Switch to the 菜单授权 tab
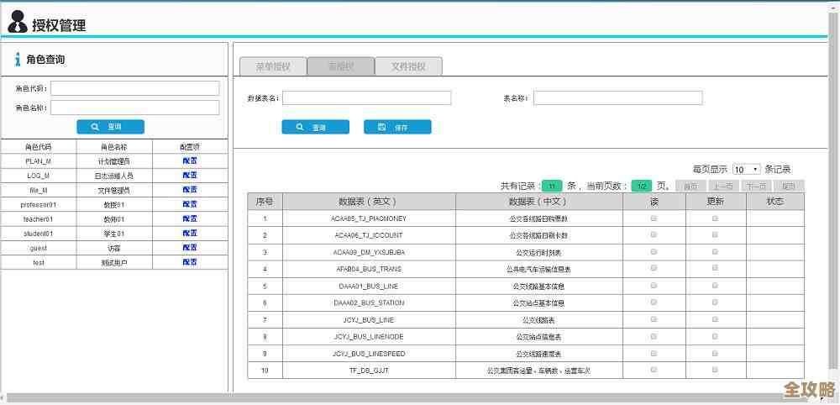The height and width of the screenshot is (405, 840). point(273,66)
